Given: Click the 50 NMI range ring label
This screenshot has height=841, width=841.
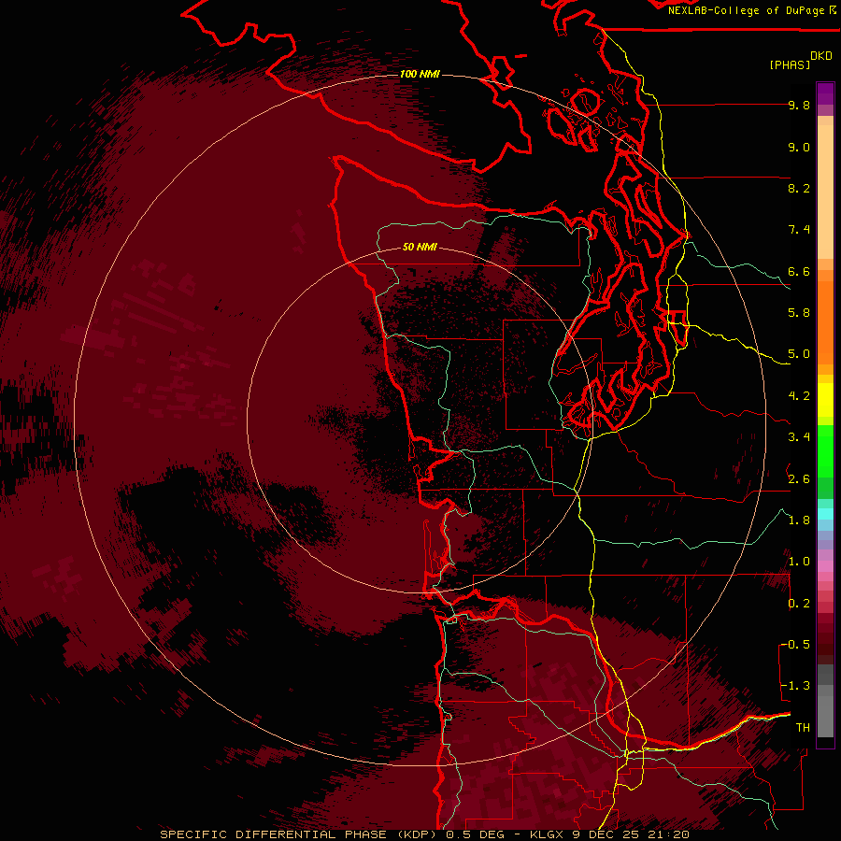Looking at the screenshot, I should click(x=420, y=247).
